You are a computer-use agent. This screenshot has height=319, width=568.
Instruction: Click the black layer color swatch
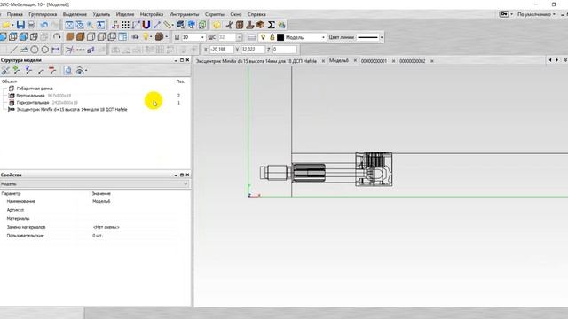(280, 37)
